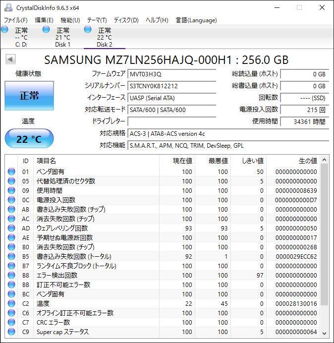
Task: Click status icon for attribute 05
Action: pos(11,181)
